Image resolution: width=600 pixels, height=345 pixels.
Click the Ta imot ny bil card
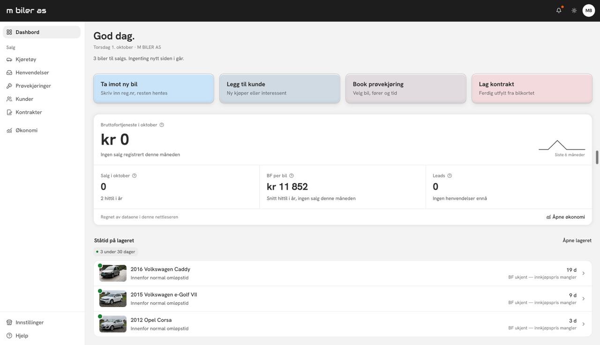(154, 88)
